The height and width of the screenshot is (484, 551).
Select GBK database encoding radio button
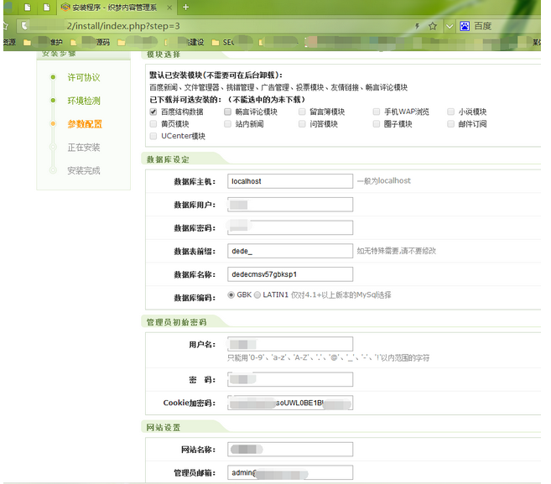click(231, 295)
